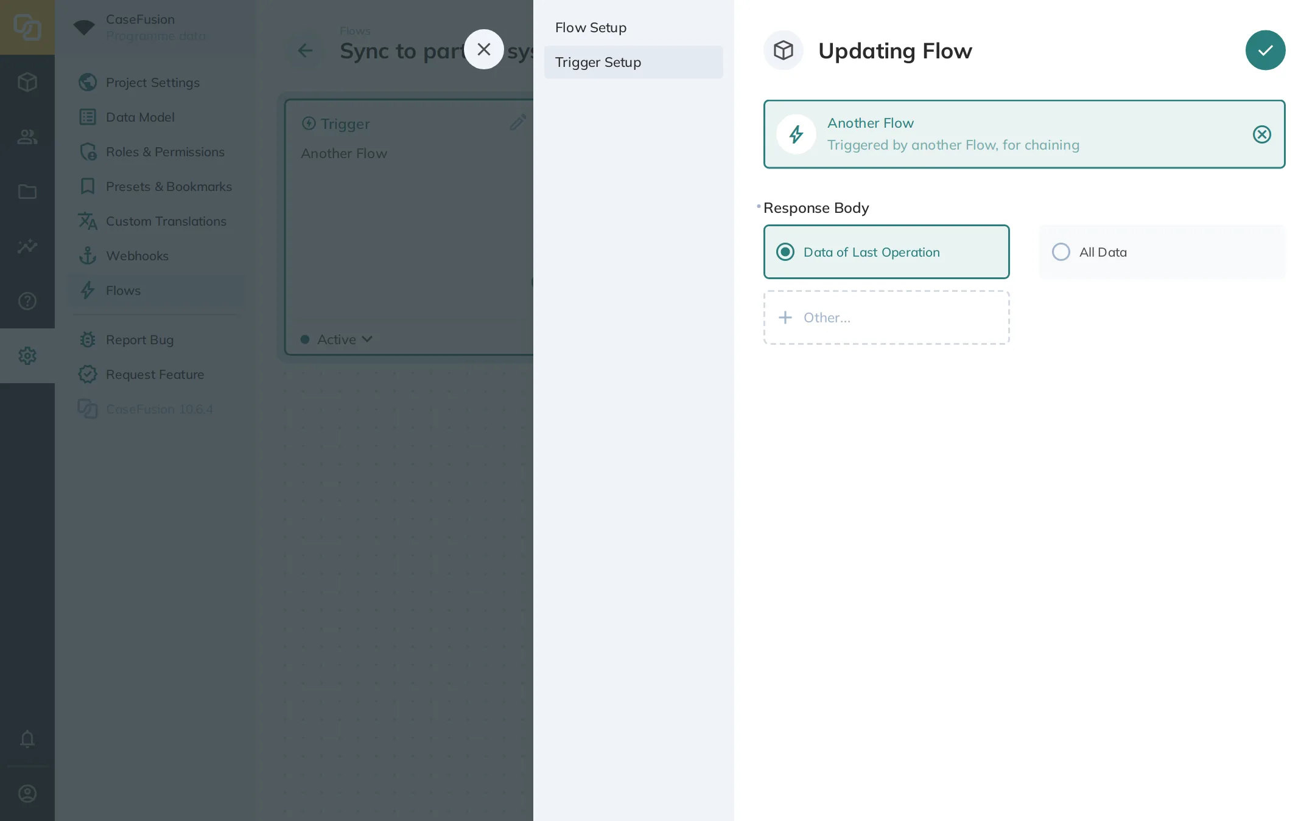The height and width of the screenshot is (821, 1315).
Task: Open the File Library folder icon
Action: [27, 192]
